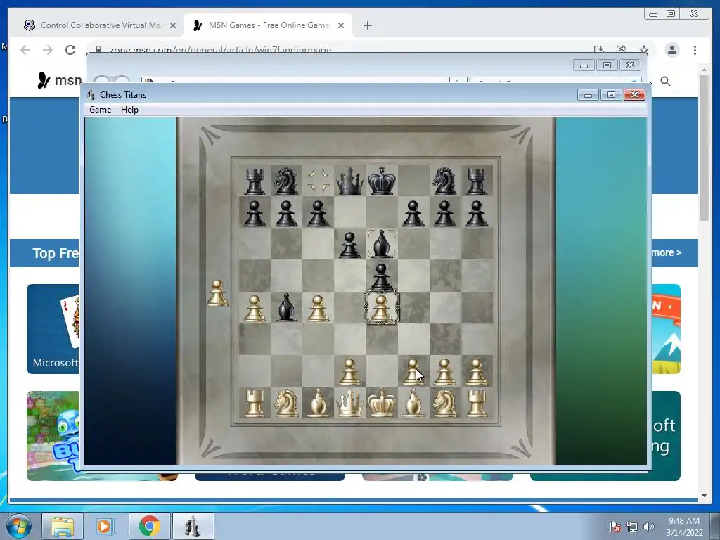Screen dimensions: 720x540
Task: Select the black rook in the top-left corner
Action: (x=255, y=181)
